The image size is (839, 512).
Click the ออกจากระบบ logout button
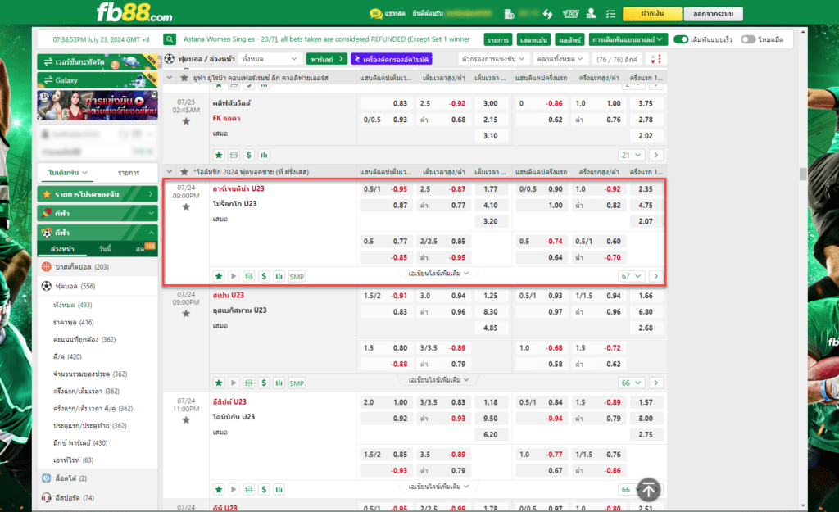713,13
